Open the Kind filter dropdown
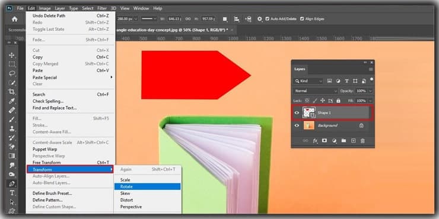 [x=308, y=81]
